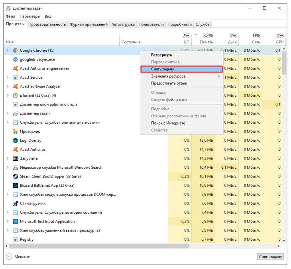The width and height of the screenshot is (291, 269).
Task: Select Поиск в Интернете menu entry
Action: [x=181, y=123]
